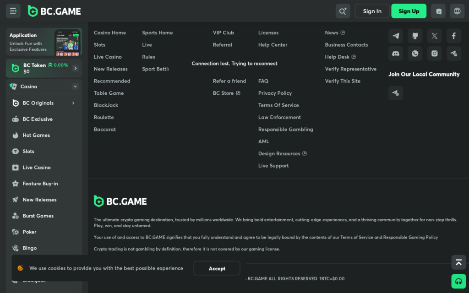Open Rules link under Sports
The height and width of the screenshot is (293, 469).
click(x=149, y=57)
